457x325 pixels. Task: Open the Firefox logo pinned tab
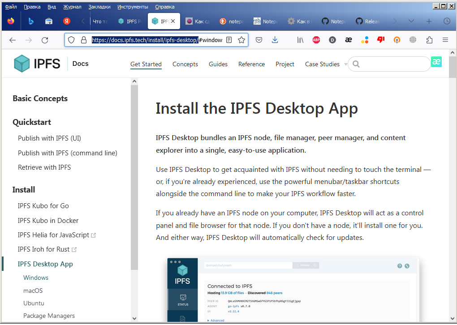[11, 21]
